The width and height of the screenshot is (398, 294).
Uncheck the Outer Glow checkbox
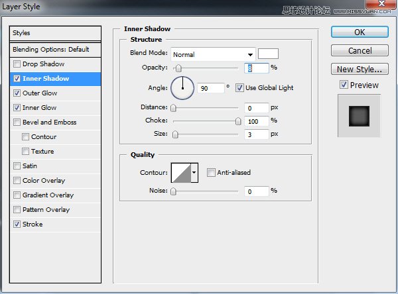tap(17, 93)
